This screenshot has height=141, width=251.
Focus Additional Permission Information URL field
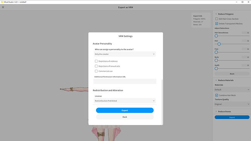coord(125,81)
